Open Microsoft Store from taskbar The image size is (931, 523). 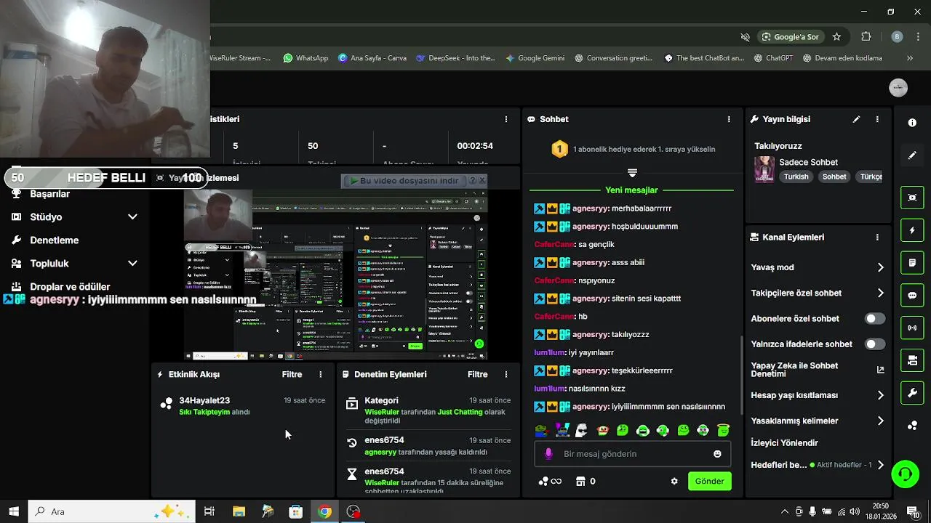[x=295, y=511]
